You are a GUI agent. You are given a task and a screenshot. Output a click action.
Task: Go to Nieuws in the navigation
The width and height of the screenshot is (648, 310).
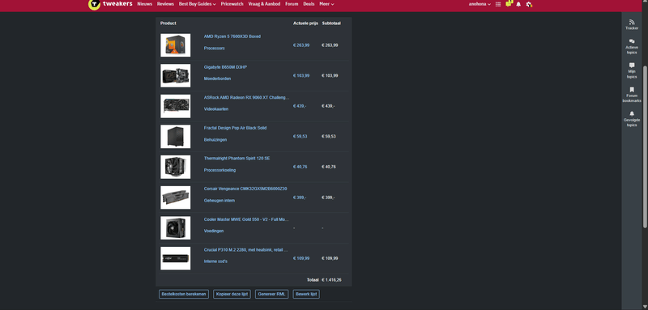coord(145,4)
